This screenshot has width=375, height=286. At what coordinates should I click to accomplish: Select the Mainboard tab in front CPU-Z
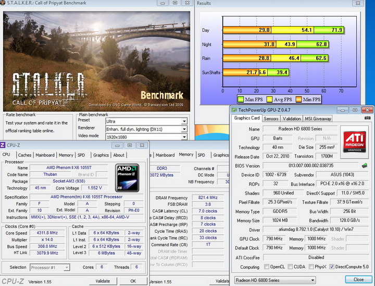click(45, 155)
